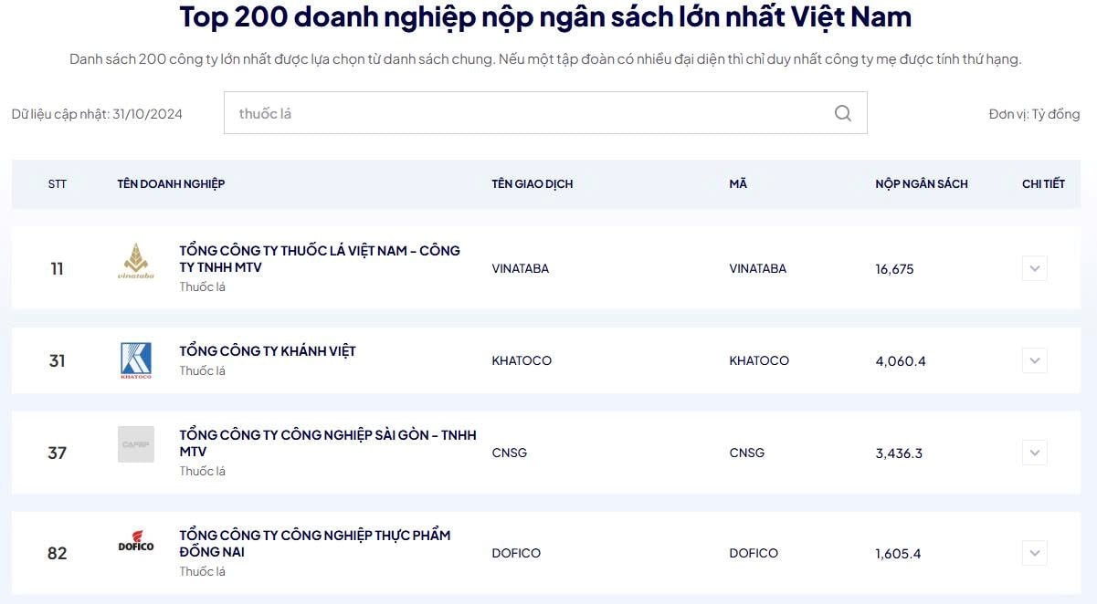Click the Tên Giao Dịch column header

coord(532,184)
